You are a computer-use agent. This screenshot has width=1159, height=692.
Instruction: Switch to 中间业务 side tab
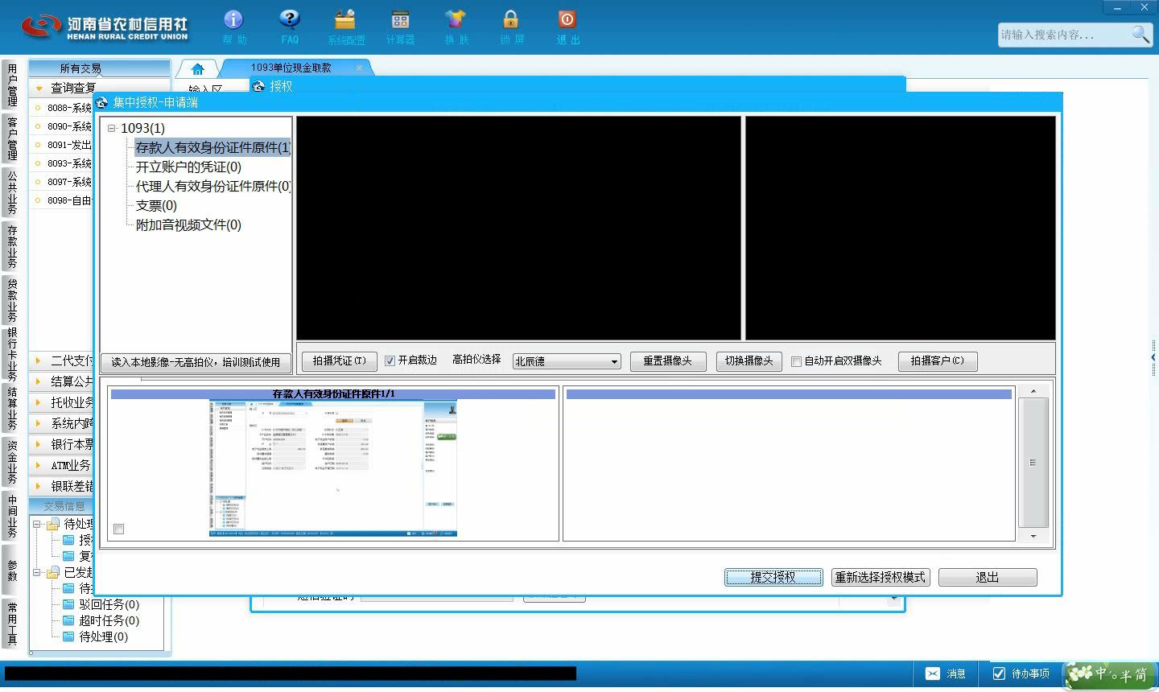click(11, 516)
